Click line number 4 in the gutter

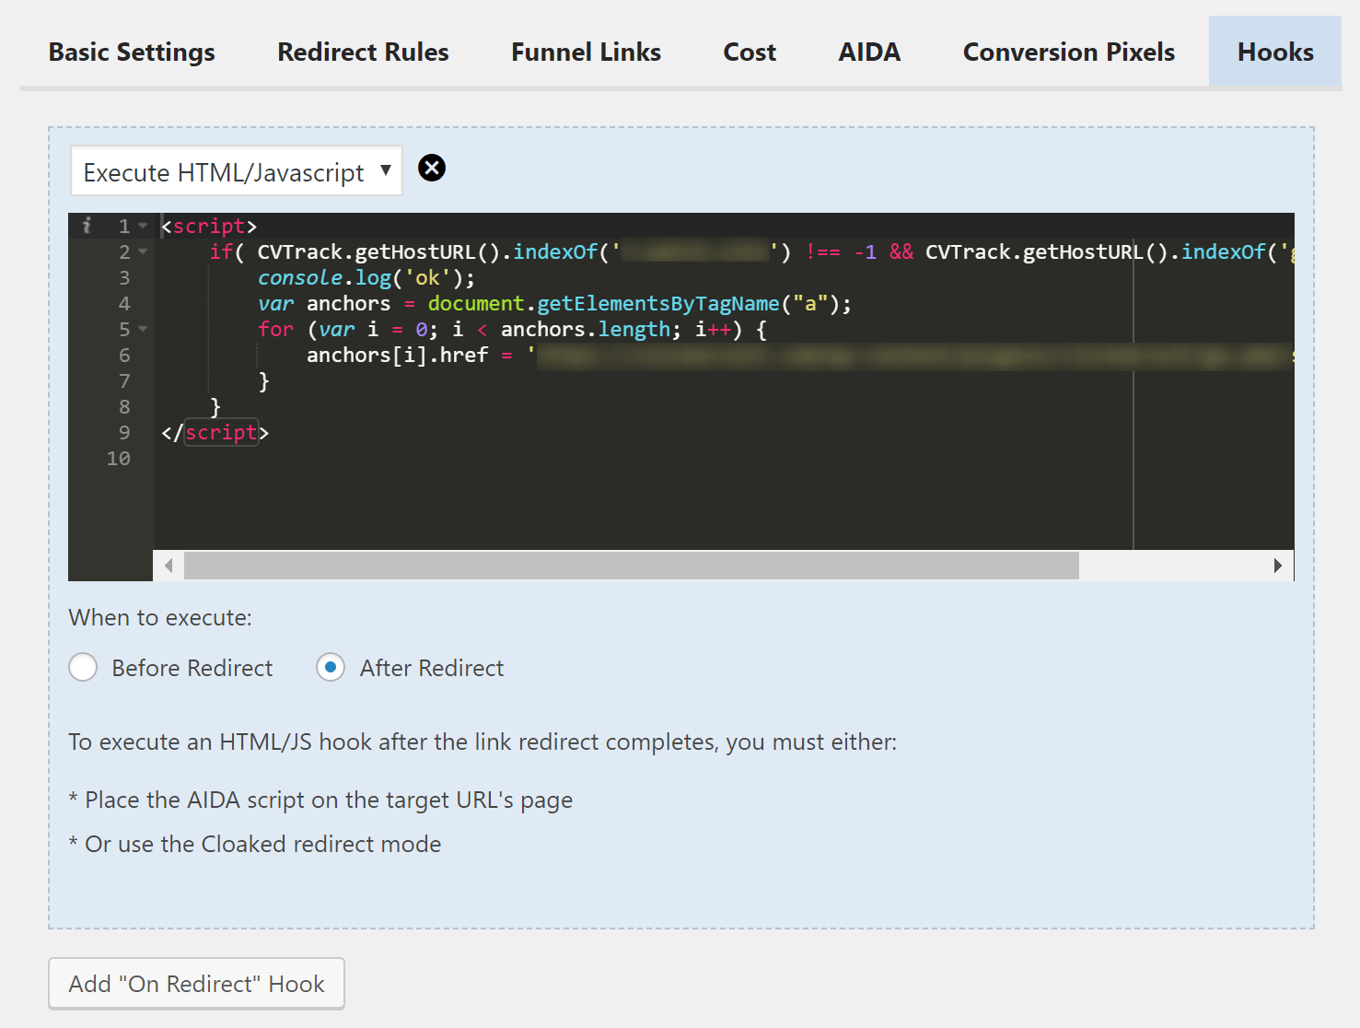tap(124, 303)
